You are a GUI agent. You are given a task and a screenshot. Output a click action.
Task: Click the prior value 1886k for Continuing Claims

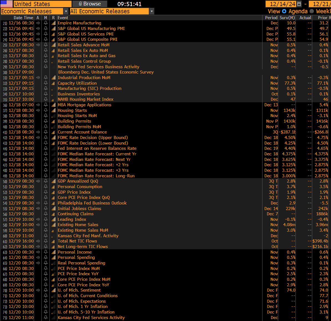click(x=322, y=214)
